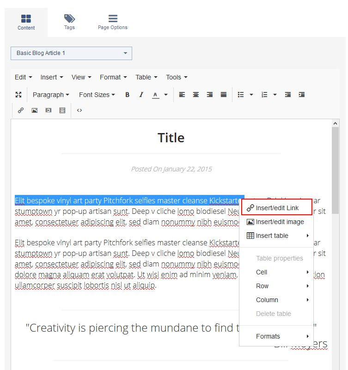348x370 pixels.
Task: Open the Page Options tab
Action: click(x=113, y=22)
